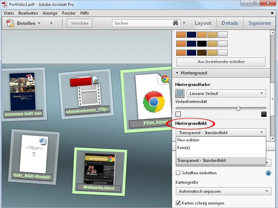Open the Fenster menu
This screenshot has width=278, height=208.
coord(69,13)
